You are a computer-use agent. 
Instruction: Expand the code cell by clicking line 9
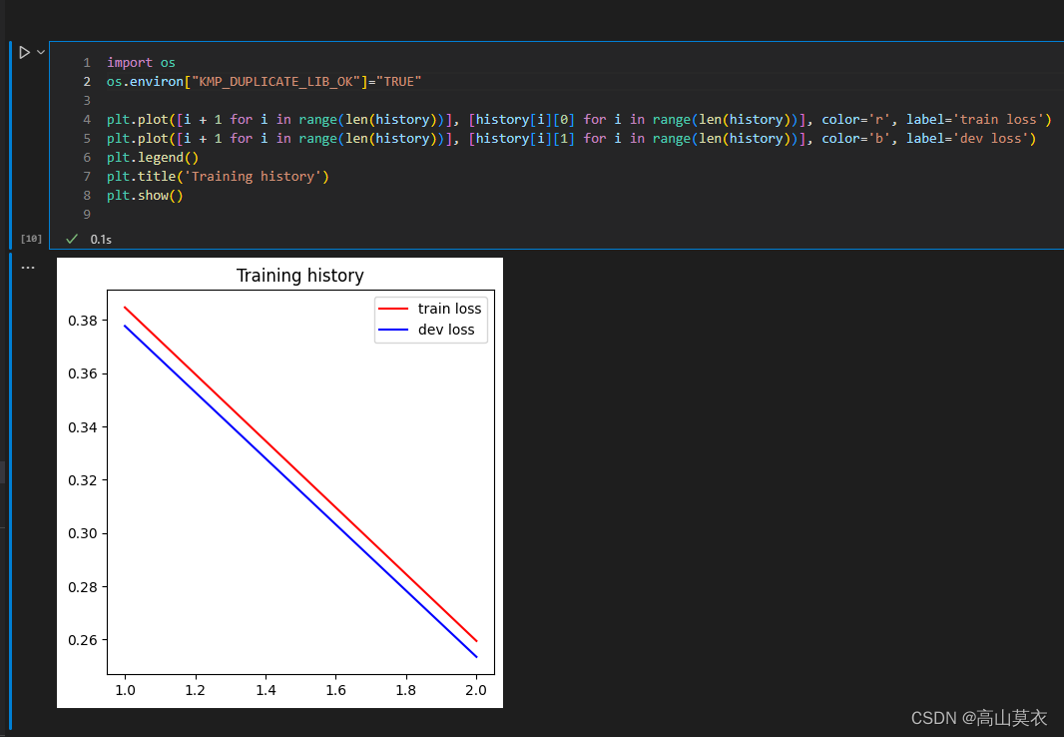[x=87, y=214]
